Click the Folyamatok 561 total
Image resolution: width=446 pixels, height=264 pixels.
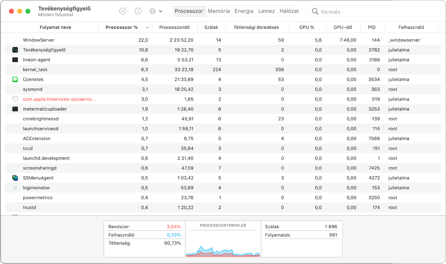[x=301, y=235]
